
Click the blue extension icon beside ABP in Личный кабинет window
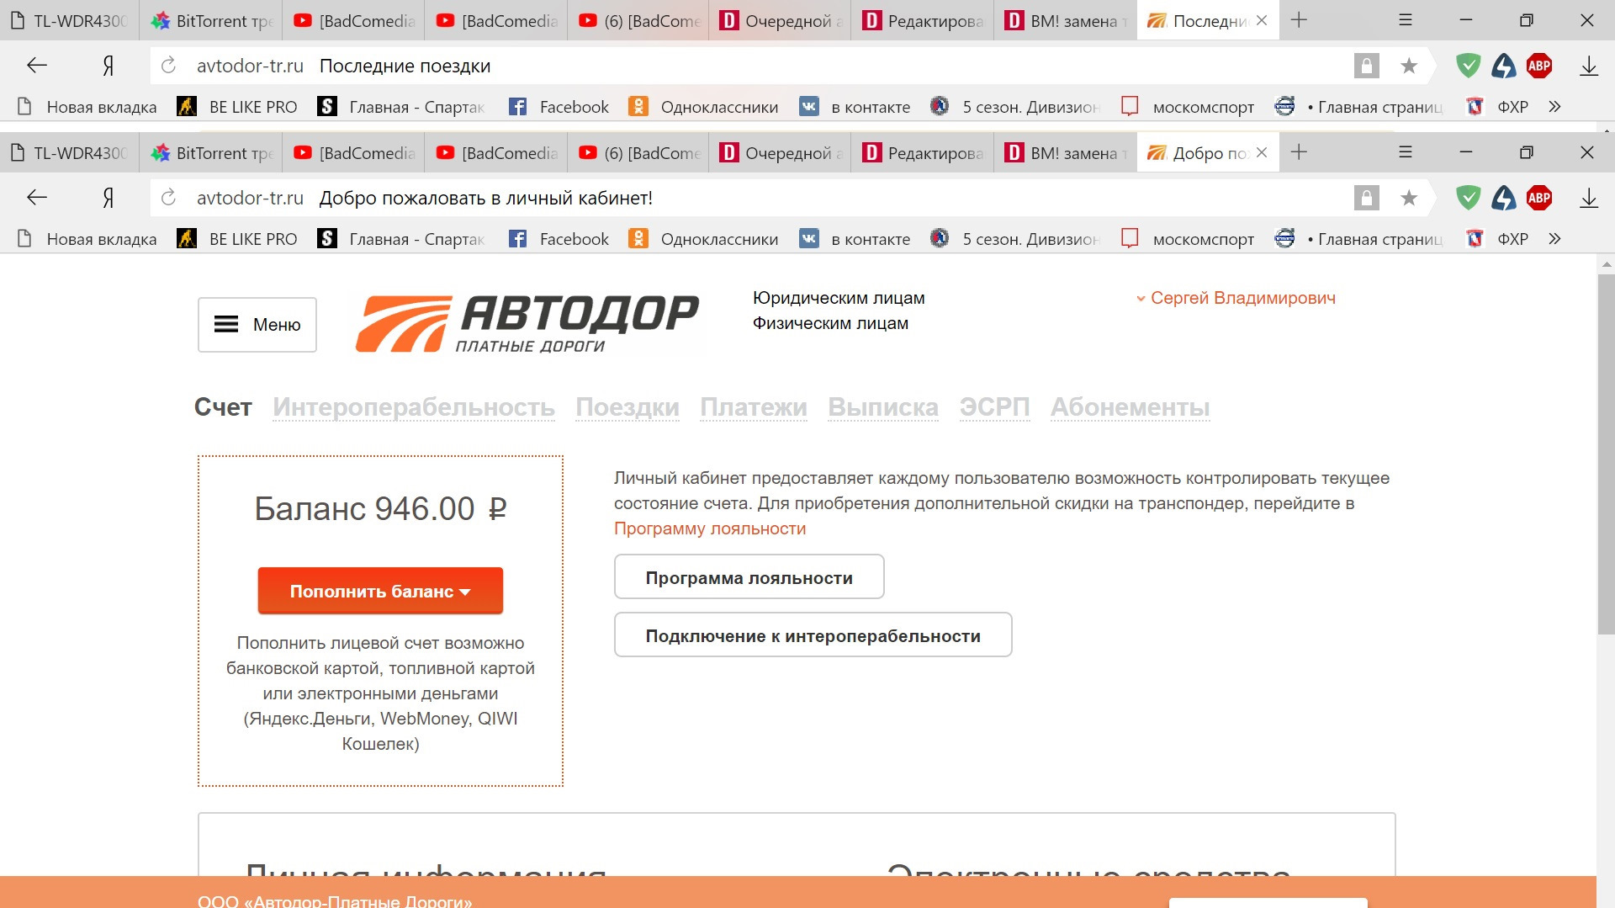click(1504, 198)
